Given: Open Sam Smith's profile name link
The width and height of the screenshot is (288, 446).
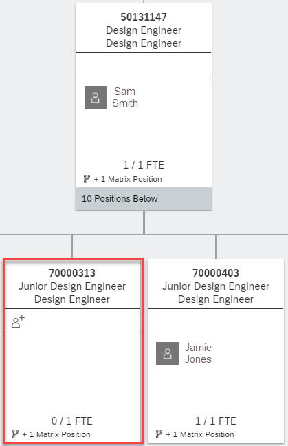Looking at the screenshot, I should (125, 97).
